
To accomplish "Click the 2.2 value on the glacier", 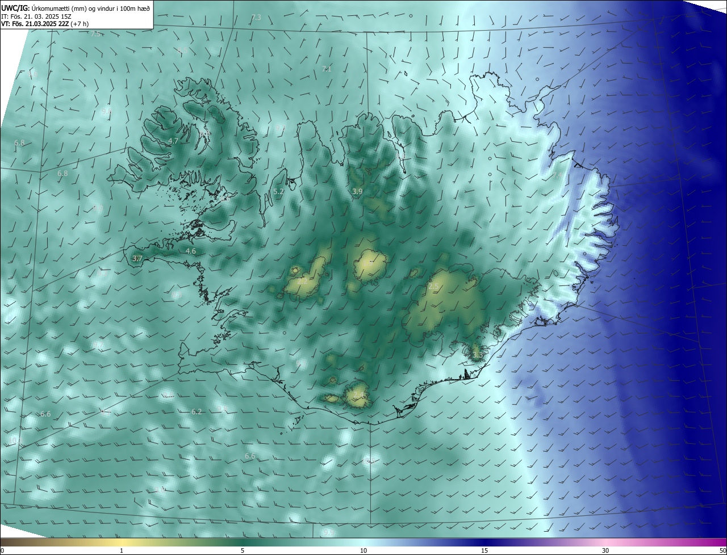I will (x=303, y=280).
